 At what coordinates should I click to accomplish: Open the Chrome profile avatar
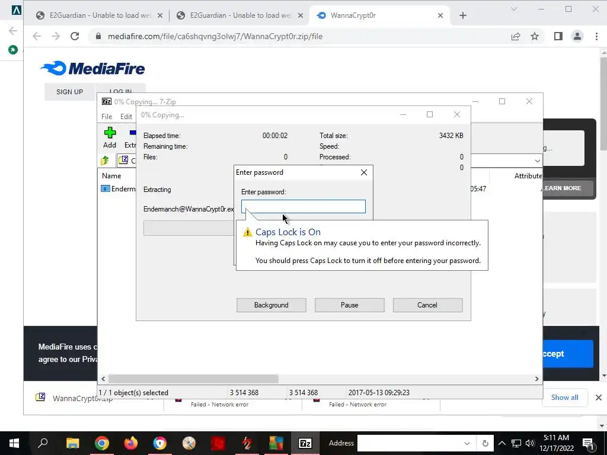577,36
